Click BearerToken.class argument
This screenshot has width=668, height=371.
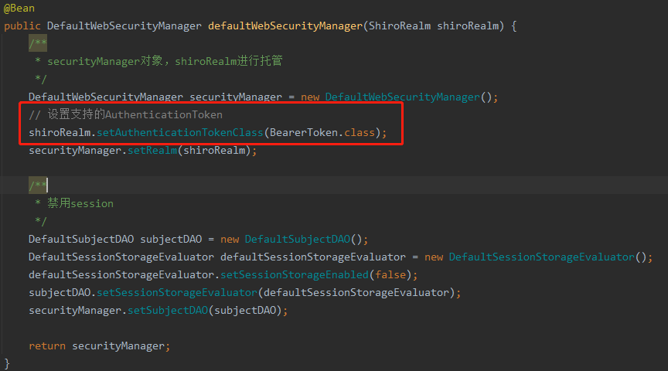tap(322, 133)
